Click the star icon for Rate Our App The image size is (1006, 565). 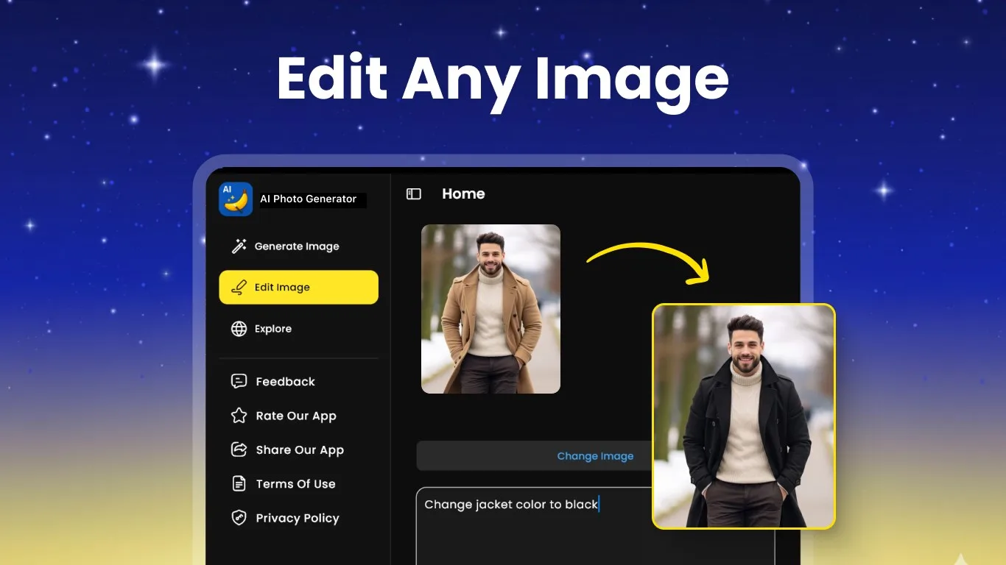(239, 416)
